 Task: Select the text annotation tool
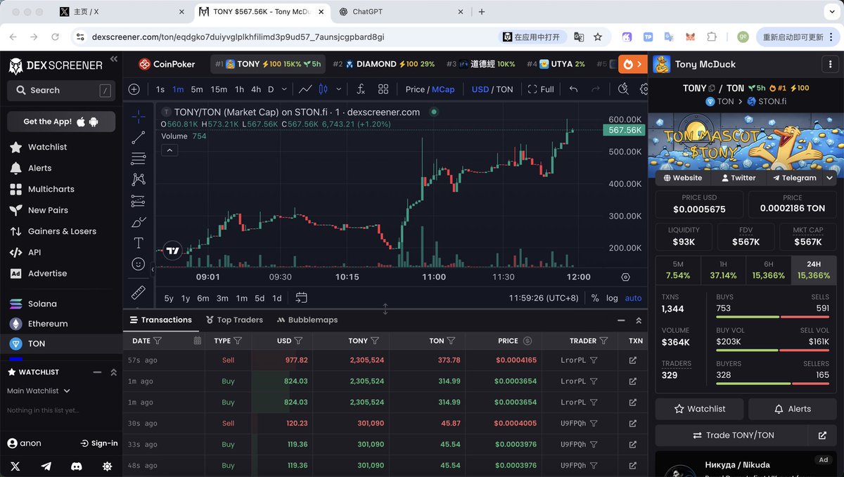[x=139, y=243]
